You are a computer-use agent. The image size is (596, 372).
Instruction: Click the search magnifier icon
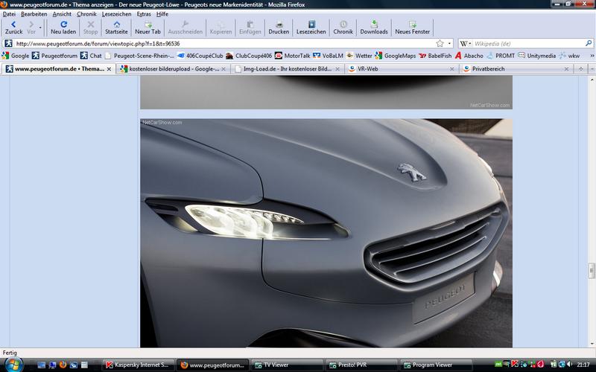click(589, 43)
